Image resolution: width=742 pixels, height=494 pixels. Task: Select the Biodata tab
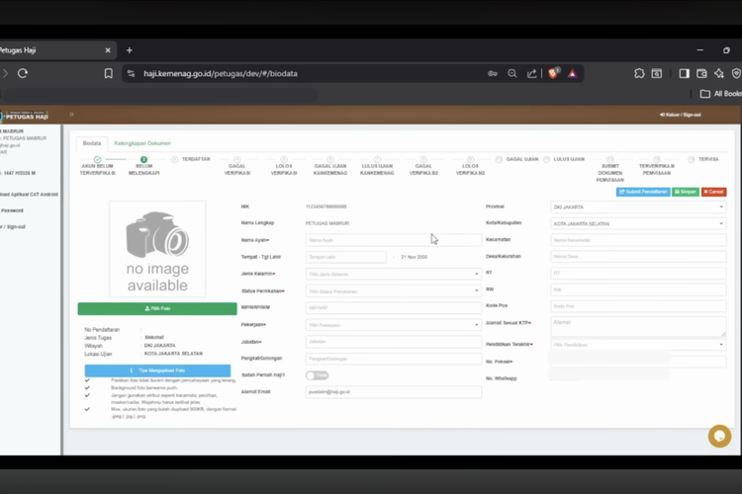pyautogui.click(x=92, y=143)
